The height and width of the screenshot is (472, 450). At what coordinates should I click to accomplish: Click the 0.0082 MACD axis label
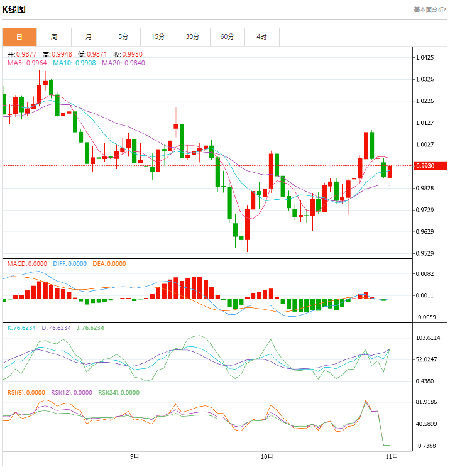click(x=425, y=273)
